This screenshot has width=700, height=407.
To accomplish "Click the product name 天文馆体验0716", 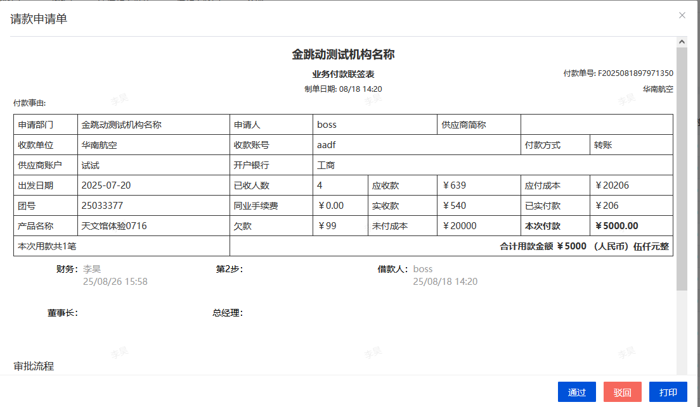I will pyautogui.click(x=114, y=226).
